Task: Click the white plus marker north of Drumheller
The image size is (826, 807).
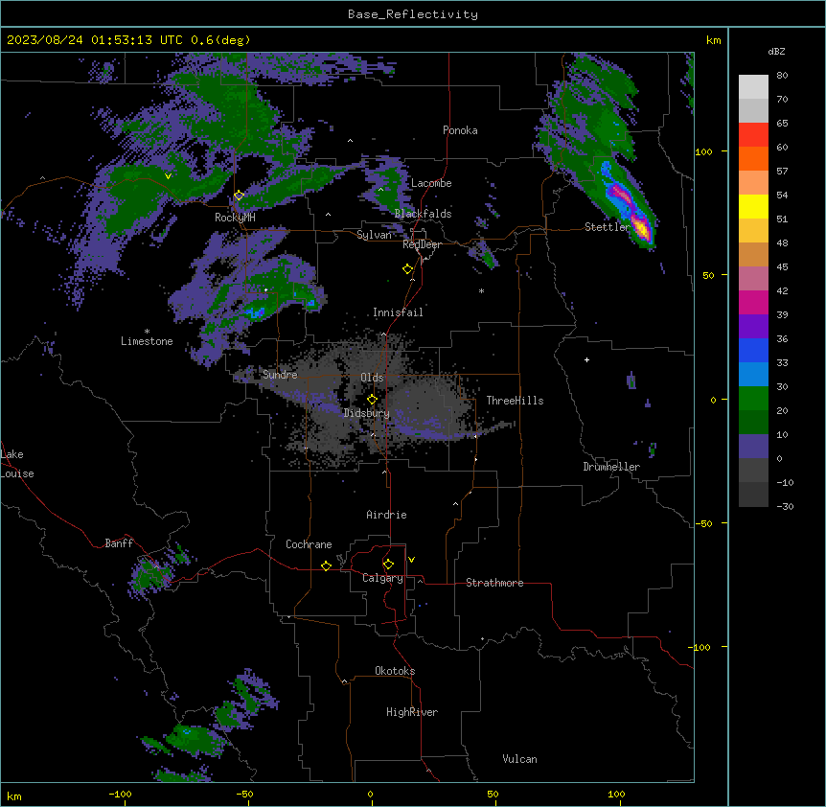Action: click(586, 359)
